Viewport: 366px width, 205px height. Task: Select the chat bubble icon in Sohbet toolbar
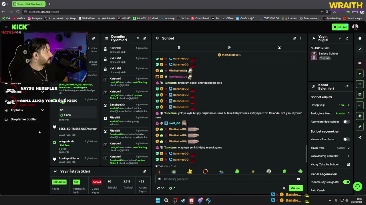[229, 48]
